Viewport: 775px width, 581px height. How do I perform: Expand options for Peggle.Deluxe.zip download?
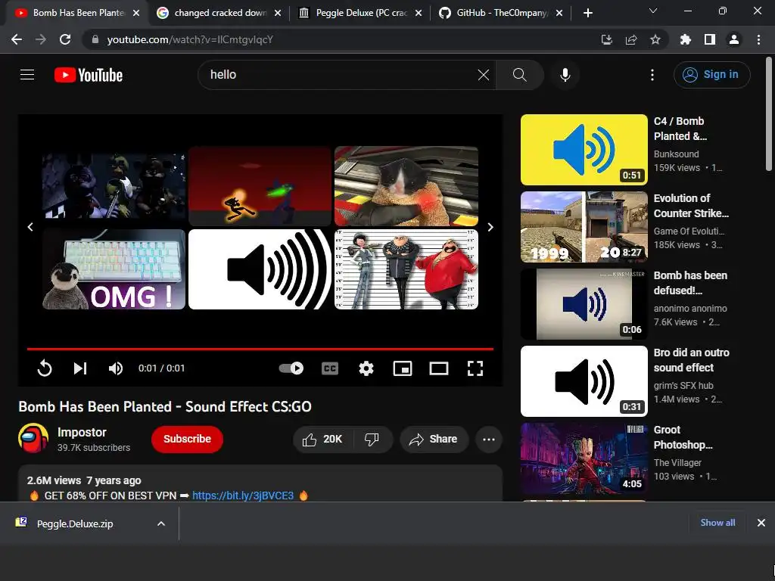pyautogui.click(x=161, y=524)
